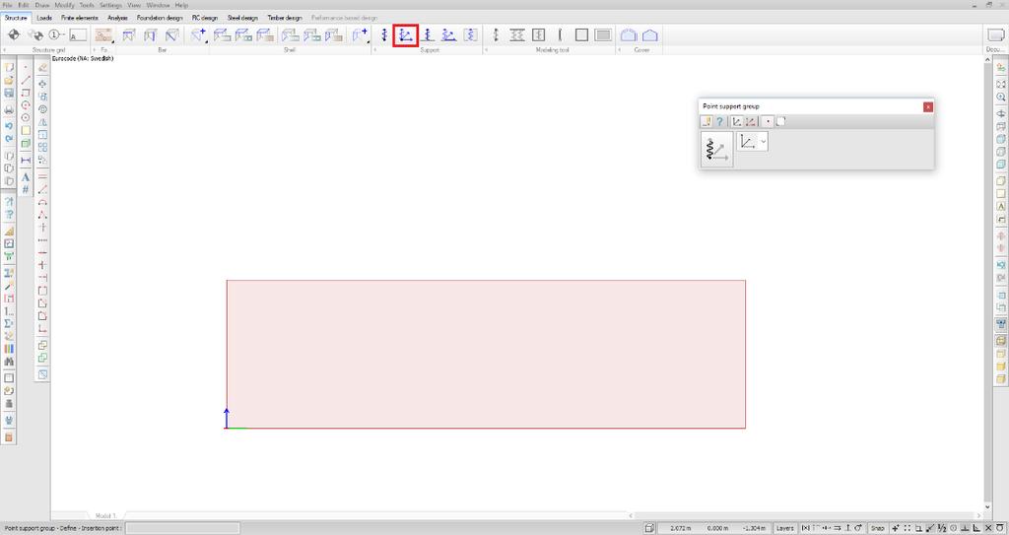Toggle the intersection X snap option

pyautogui.click(x=989, y=528)
